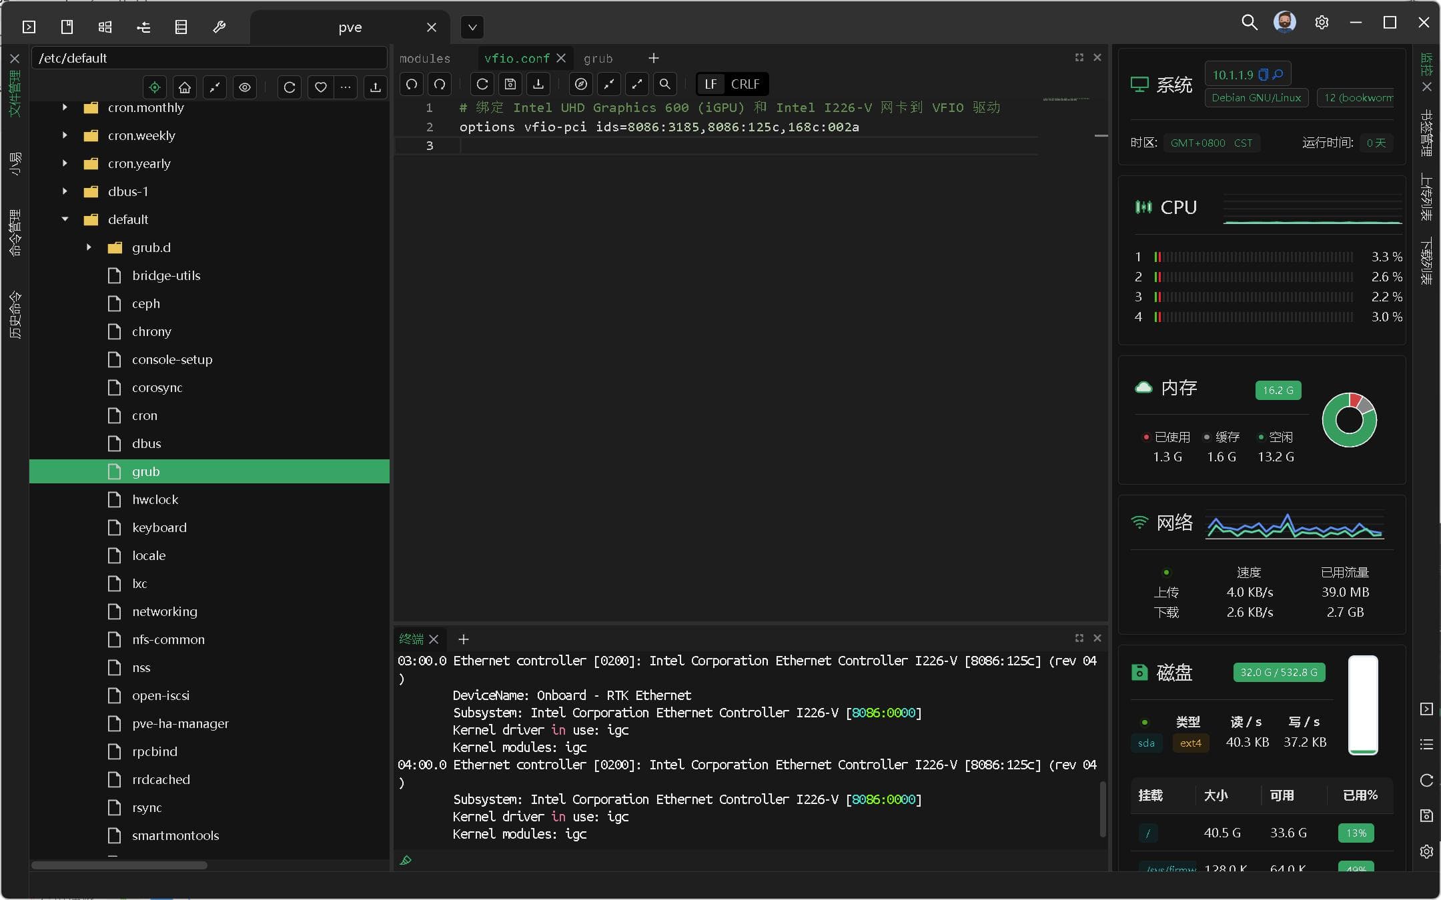
Task: Open the favorites more options ellipsis
Action: pos(346,87)
